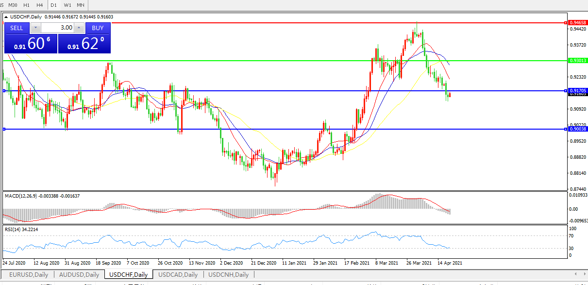Select the red 0.94658 price label
This screenshot has height=285, width=588.
coord(578,23)
